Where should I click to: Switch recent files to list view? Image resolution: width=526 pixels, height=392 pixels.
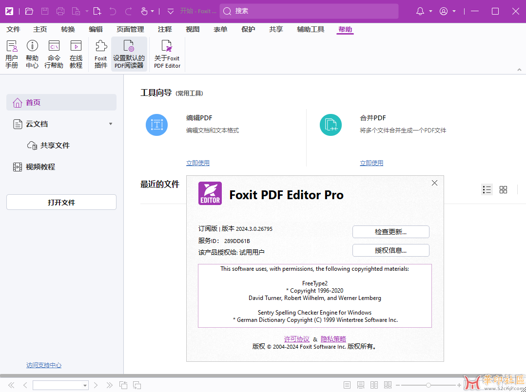(x=487, y=189)
